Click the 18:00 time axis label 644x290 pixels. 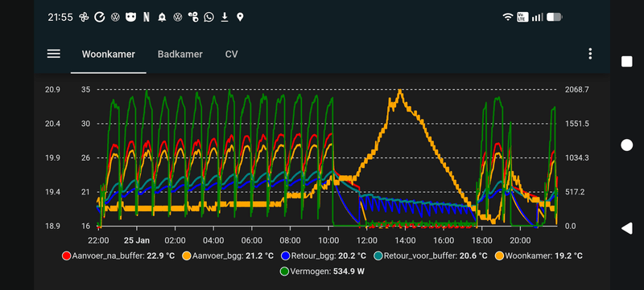click(x=481, y=240)
